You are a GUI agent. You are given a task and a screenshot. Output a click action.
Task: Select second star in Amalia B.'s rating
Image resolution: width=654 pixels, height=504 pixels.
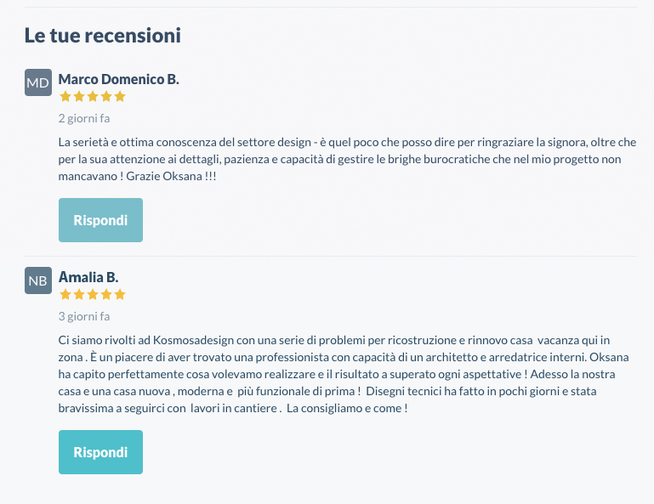(79, 295)
